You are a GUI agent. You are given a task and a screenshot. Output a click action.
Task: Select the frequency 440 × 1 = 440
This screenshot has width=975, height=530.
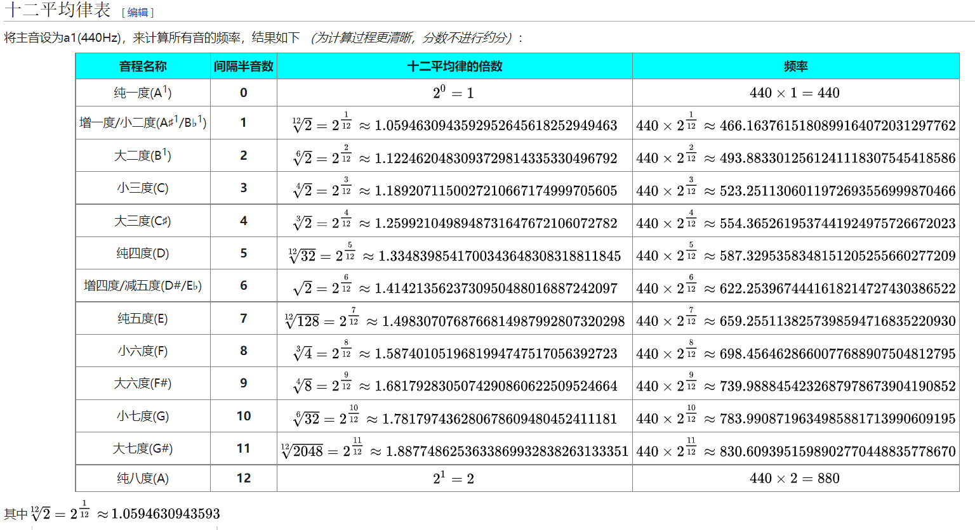pos(795,93)
